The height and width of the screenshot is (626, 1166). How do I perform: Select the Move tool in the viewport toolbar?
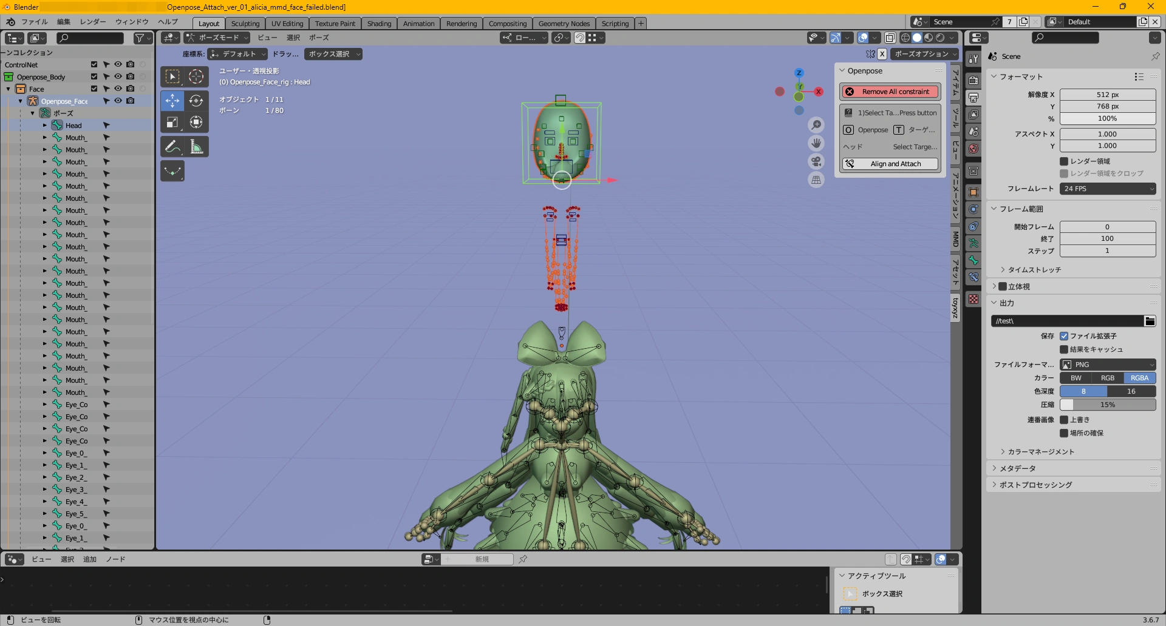[172, 101]
